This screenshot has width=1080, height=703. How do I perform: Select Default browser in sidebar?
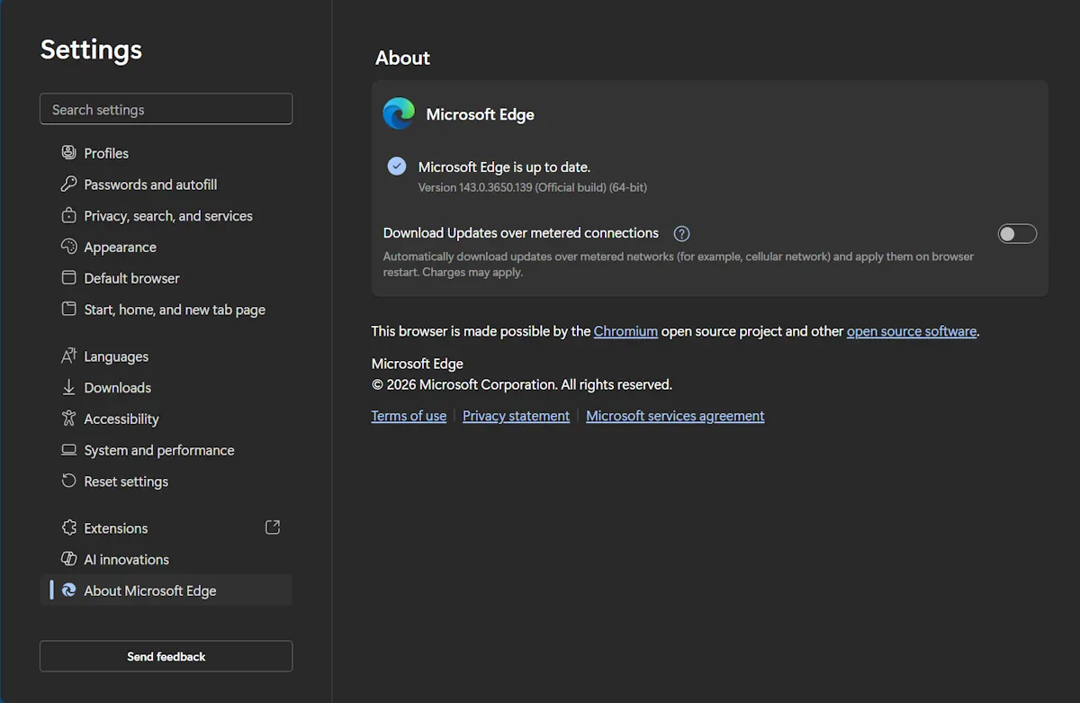tap(166, 278)
